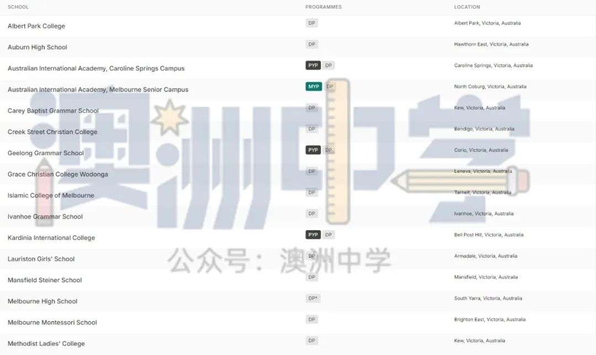Click PYP badge in Geelong Grammar School row
Image resolution: width=596 pixels, height=355 pixels.
coord(313,150)
